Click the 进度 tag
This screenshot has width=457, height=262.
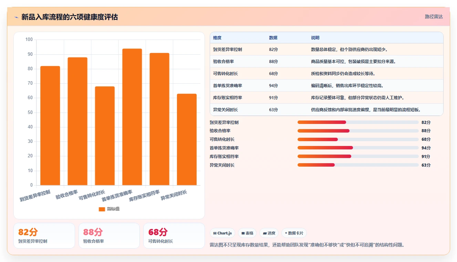tap(269, 233)
